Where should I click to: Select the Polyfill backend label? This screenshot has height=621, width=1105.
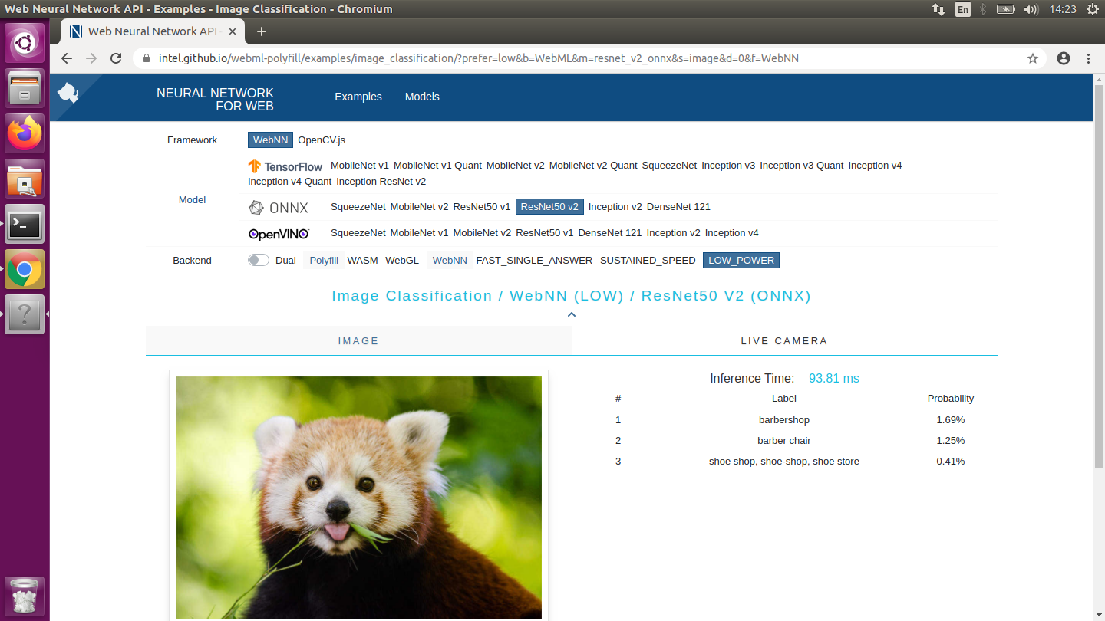coord(324,261)
